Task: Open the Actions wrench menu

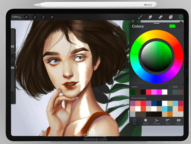Action: 26,17
